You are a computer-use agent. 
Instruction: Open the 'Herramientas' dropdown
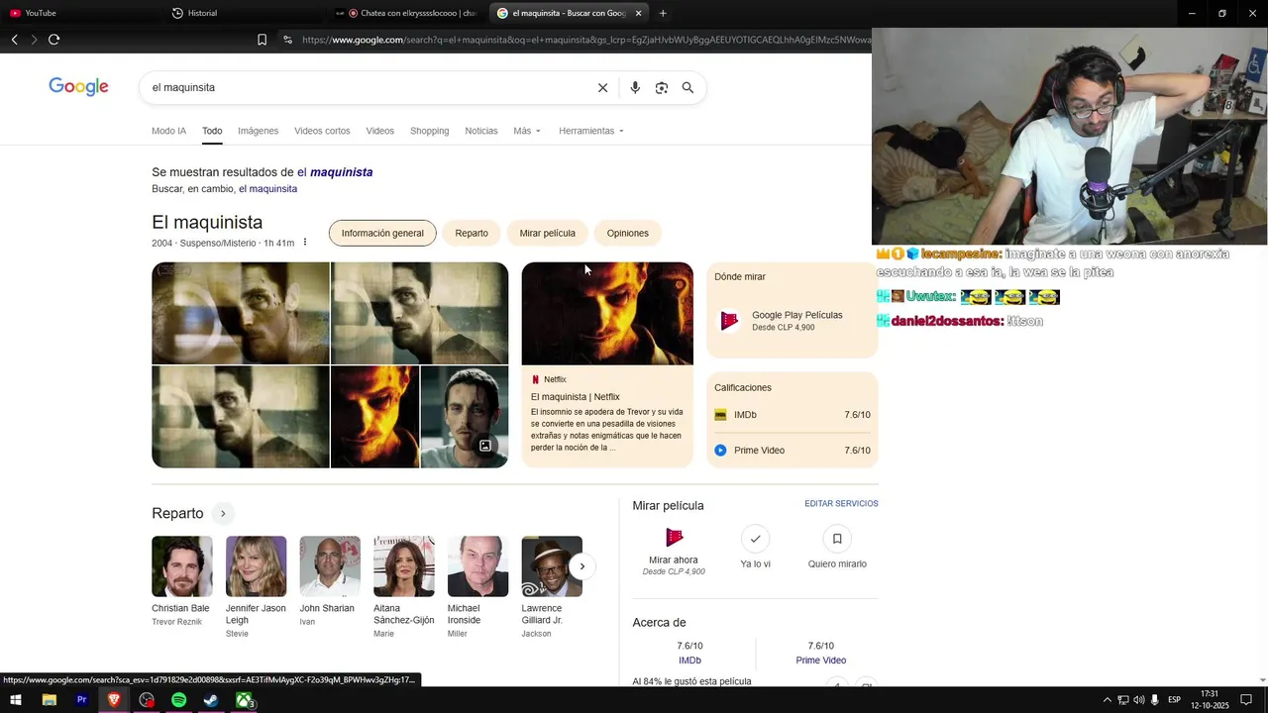point(591,131)
